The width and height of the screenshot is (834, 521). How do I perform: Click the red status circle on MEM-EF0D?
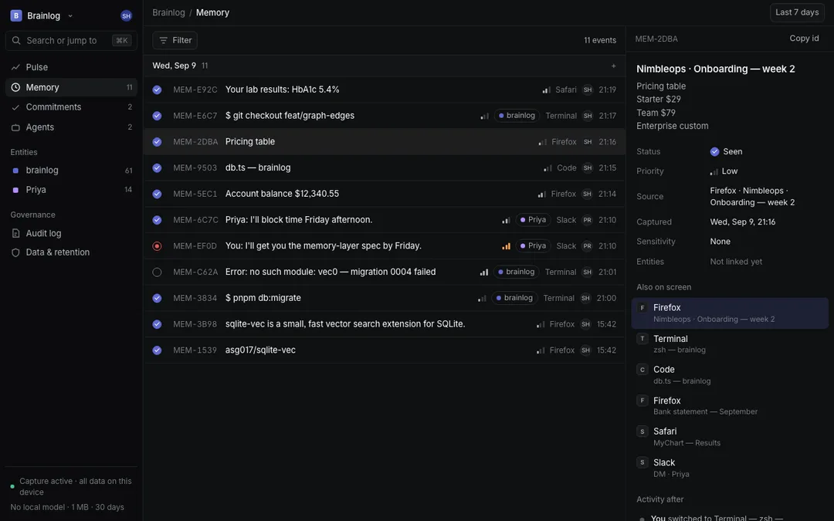point(157,246)
